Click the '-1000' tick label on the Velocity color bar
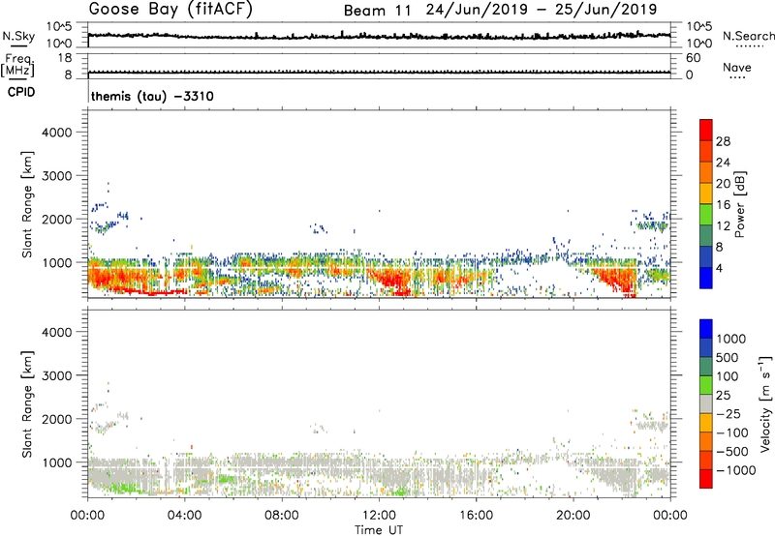 coord(736,470)
